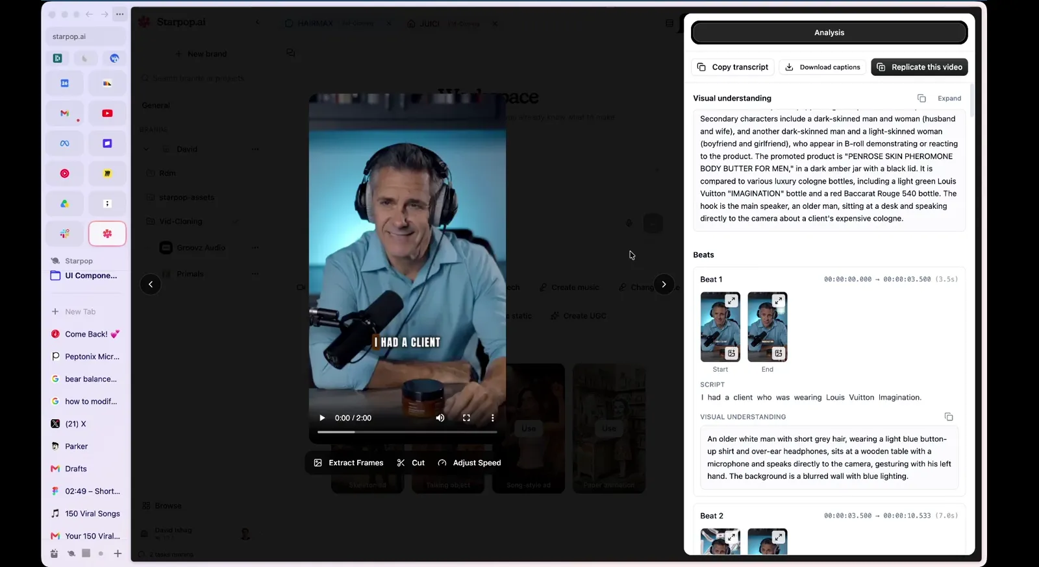The image size is (1039, 567).
Task: Enlarge the Beat 2 end frame
Action: coord(778,537)
